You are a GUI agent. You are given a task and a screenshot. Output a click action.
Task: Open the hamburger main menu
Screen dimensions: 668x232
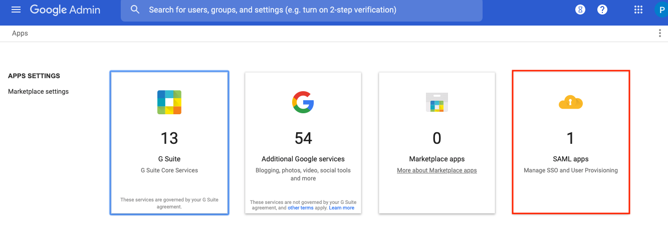16,10
